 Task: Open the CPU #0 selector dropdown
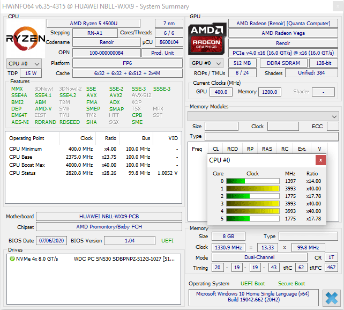click(x=24, y=64)
